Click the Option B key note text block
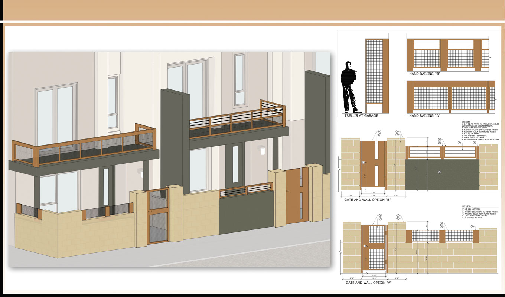505x297 pixels. tap(480, 130)
